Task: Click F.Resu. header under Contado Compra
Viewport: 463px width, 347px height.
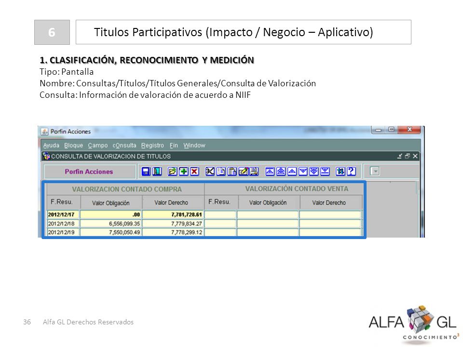Action: 62,202
